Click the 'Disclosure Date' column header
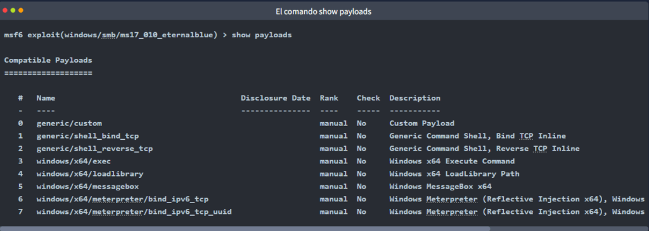649x231 pixels. 276,98
